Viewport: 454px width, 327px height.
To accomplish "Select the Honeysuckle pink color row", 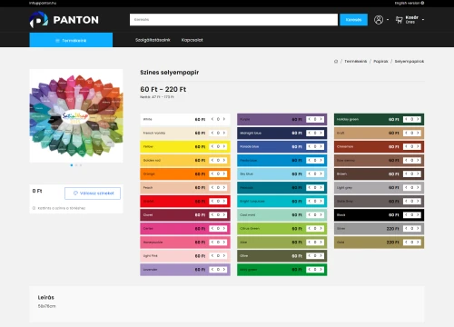I will 185,243.
